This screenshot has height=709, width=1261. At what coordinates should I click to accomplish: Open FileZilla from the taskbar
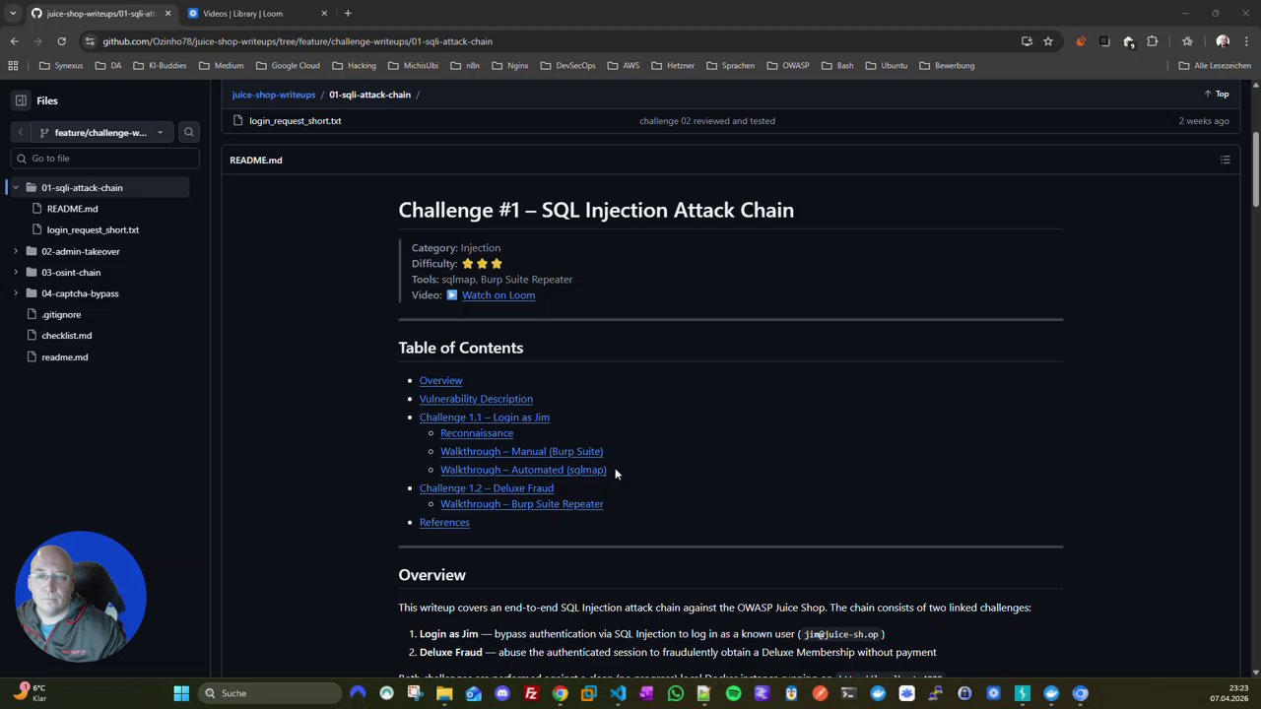coord(531,693)
